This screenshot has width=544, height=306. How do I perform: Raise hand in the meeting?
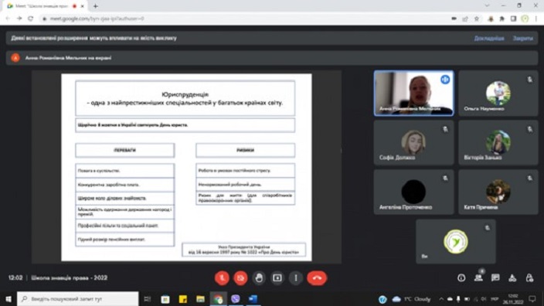[x=259, y=278]
